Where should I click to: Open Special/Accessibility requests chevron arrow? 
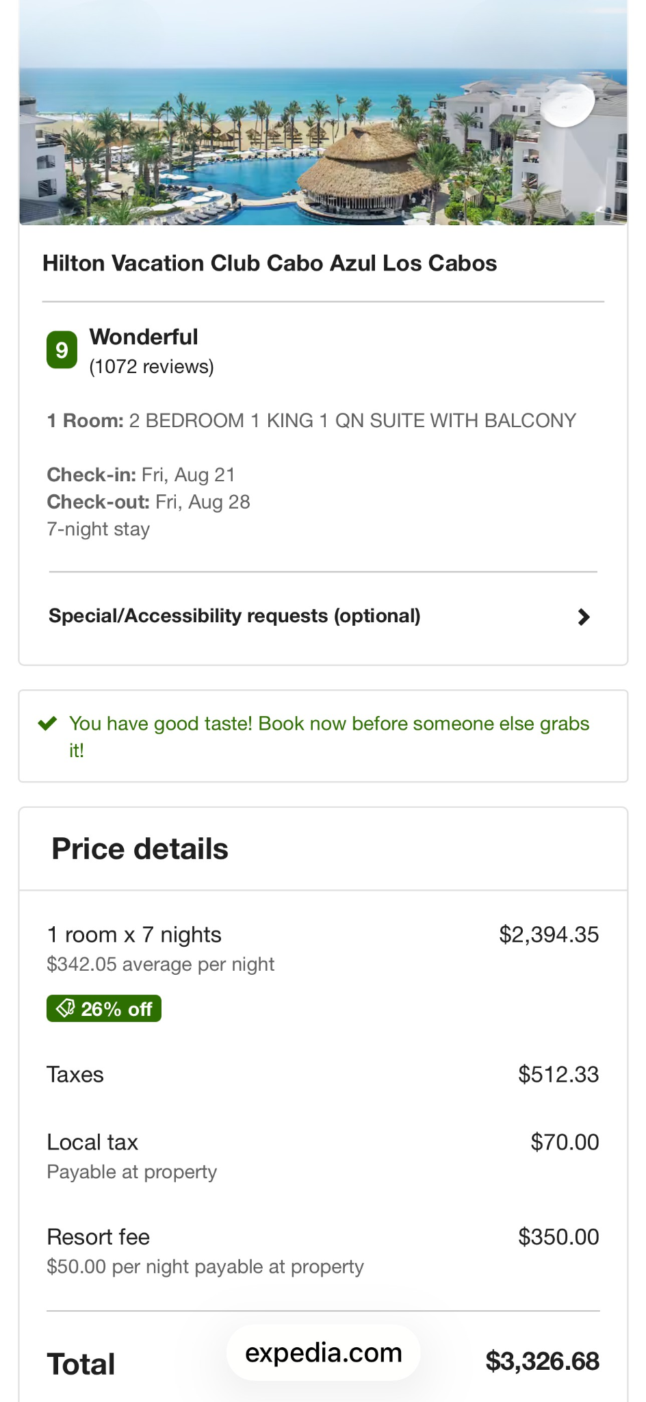(583, 617)
